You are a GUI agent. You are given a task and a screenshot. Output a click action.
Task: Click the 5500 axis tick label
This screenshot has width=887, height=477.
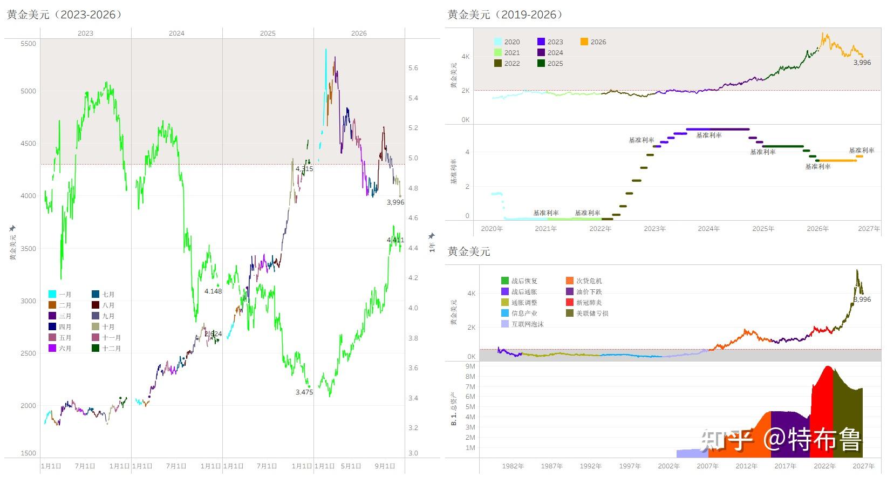point(29,44)
